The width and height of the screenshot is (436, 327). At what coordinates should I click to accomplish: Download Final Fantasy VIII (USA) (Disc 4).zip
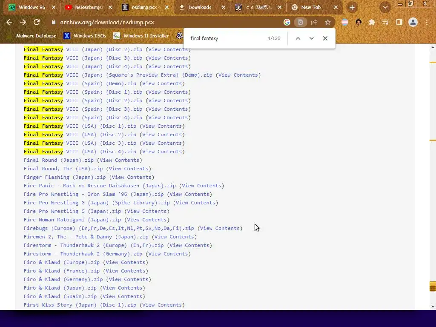(80, 152)
